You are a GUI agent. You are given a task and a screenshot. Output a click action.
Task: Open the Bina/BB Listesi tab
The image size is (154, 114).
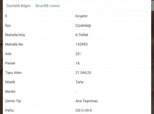(48, 6)
